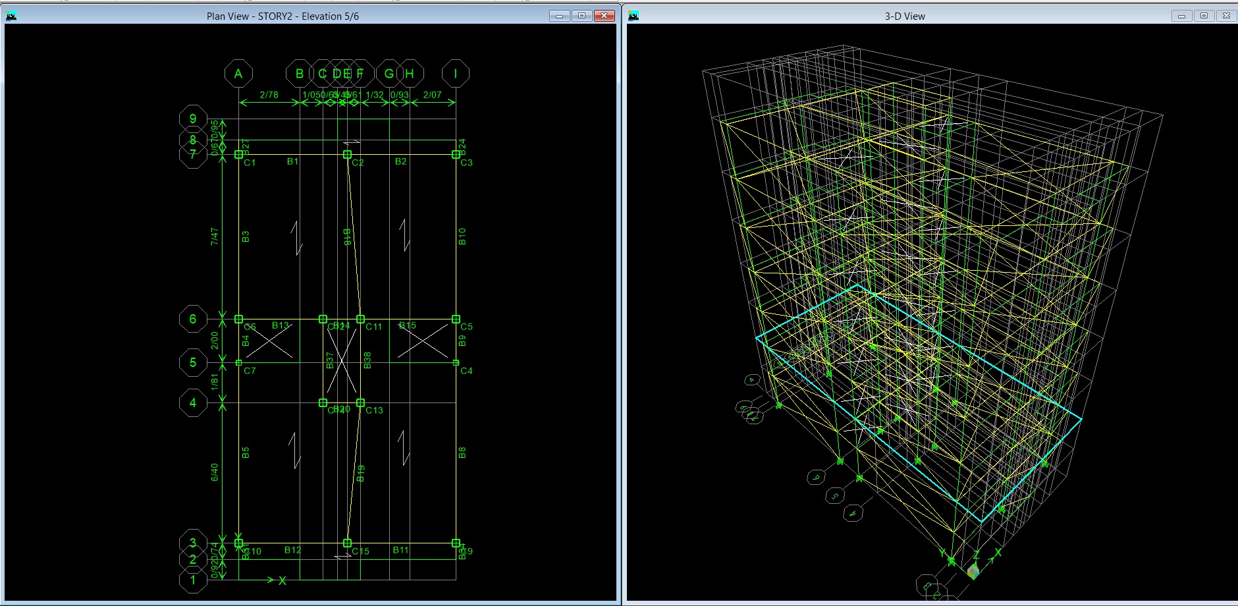The width and height of the screenshot is (1238, 606).
Task: Minimize the 3-D View window
Action: 1182,16
